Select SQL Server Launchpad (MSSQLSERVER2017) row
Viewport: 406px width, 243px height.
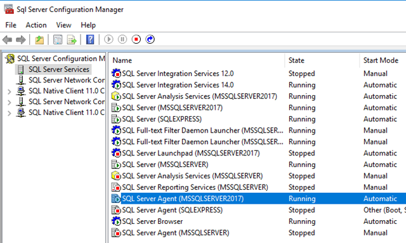[191, 153]
